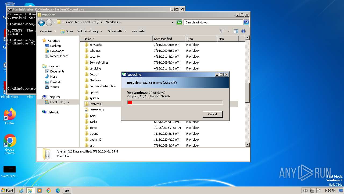
Task: Expand the arrow after Computer in breadcrumb
Action: point(81,22)
